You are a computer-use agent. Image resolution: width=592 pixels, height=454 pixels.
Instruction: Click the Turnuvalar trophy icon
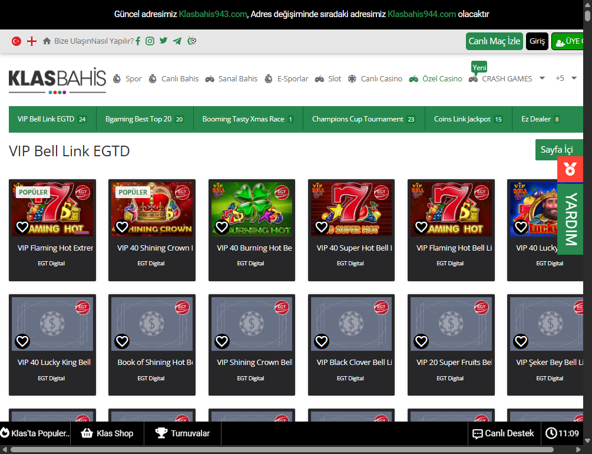coord(161,433)
